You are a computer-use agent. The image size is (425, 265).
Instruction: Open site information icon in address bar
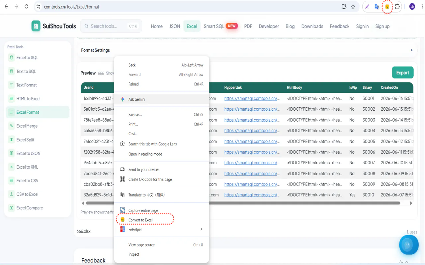[38, 7]
